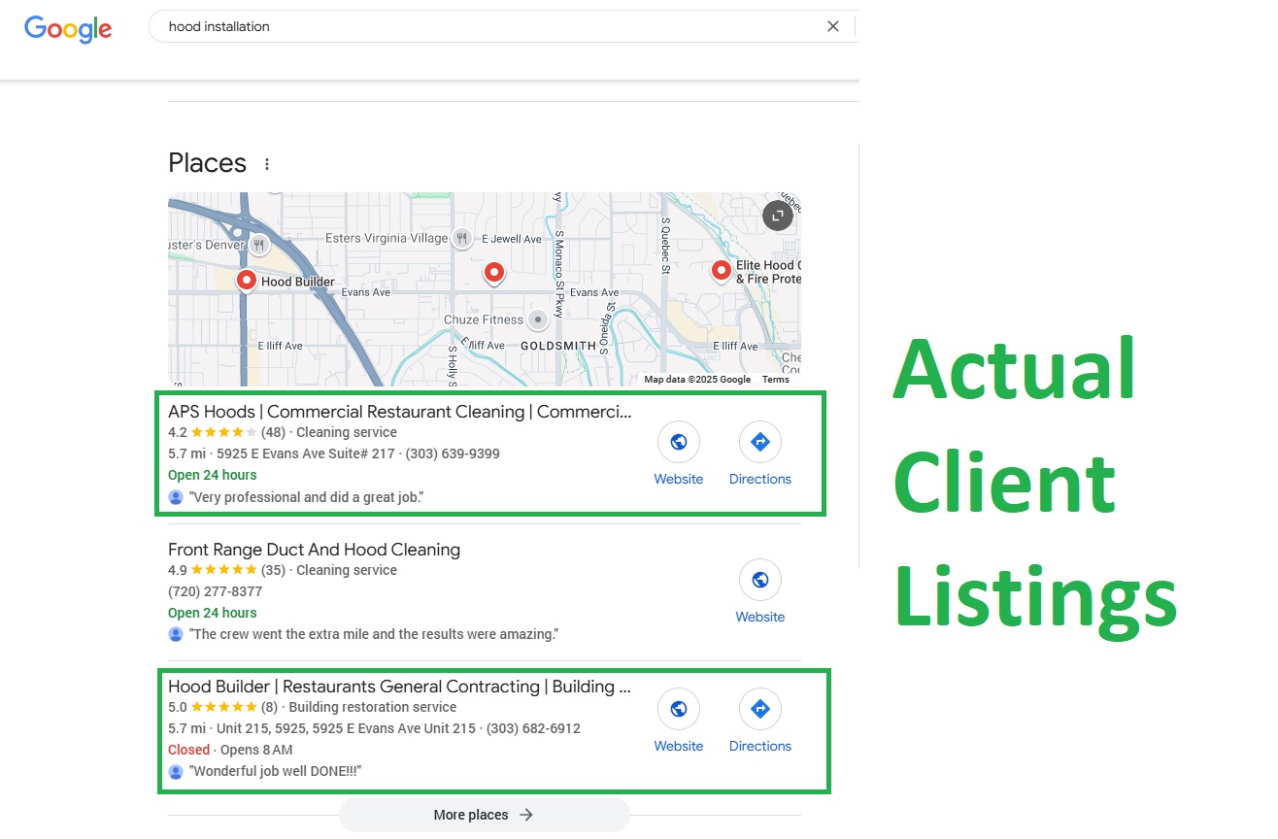
Task: Click Hood Builder phone (303) 682-6912
Action: click(x=533, y=728)
